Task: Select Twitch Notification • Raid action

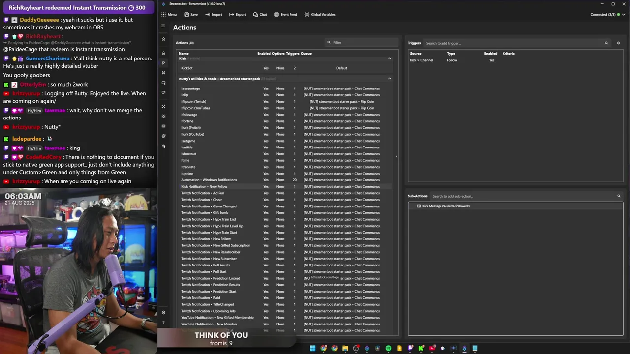Action: 285,298
